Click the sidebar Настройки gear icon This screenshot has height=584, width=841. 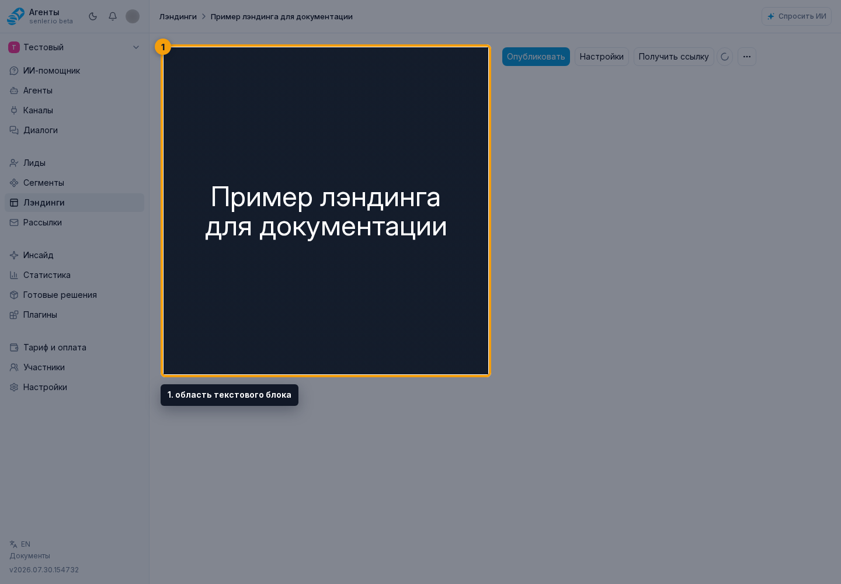point(14,387)
